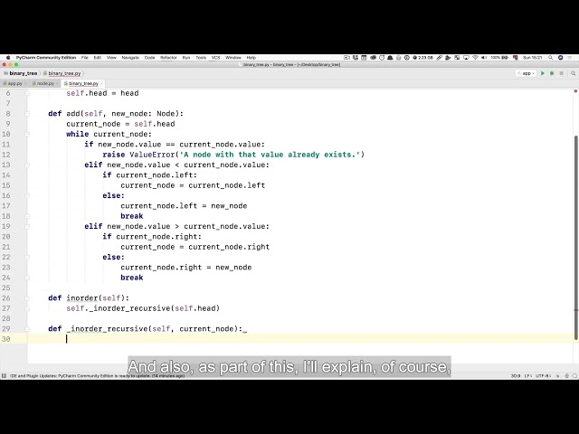Collapse _inorder_recursive fold marker on line 29
This screenshot has width=579, height=434.
pos(27,329)
